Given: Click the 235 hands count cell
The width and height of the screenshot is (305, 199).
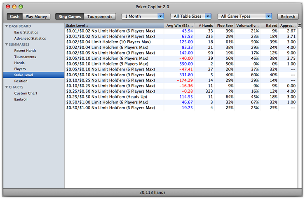Looking at the screenshot, I should point(209,36).
